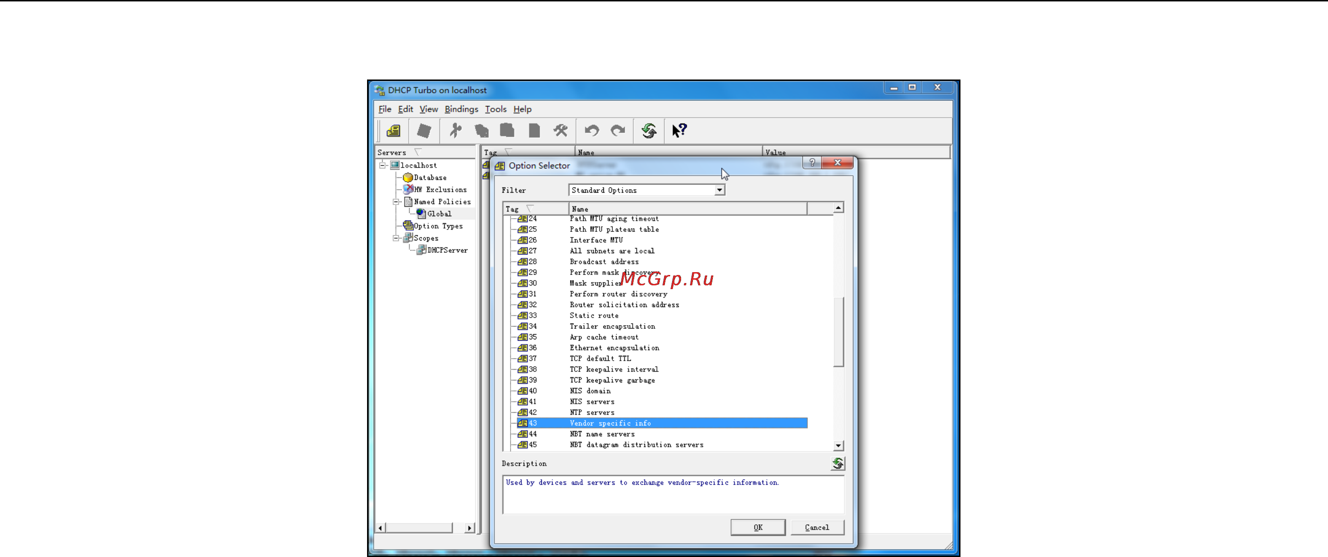
Task: Select the Static route row
Action: [662, 315]
